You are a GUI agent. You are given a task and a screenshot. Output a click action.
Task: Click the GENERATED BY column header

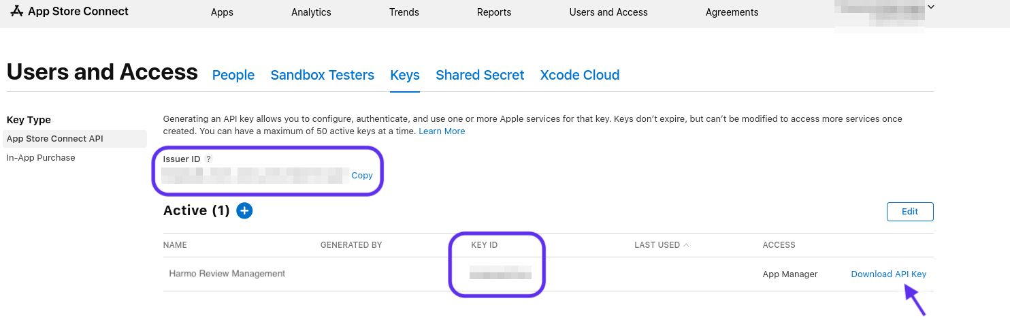pyautogui.click(x=351, y=245)
